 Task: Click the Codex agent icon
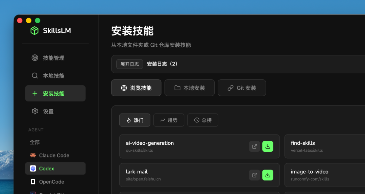click(x=33, y=168)
